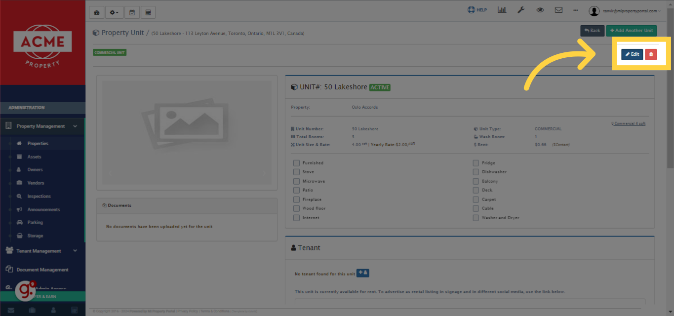This screenshot has width=674, height=316.
Task: Open the dashboard icon in top toolbar
Action: pyautogui.click(x=96, y=12)
